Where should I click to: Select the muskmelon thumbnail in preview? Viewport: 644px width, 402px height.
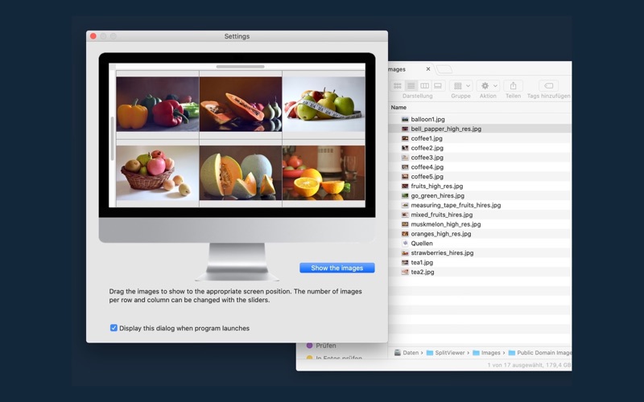point(241,173)
